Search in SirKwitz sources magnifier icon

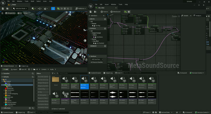click(33, 77)
